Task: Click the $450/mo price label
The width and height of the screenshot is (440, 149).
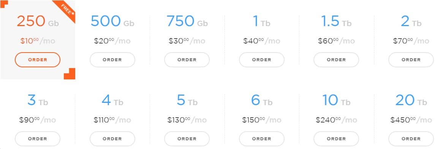Action: pos(411,120)
